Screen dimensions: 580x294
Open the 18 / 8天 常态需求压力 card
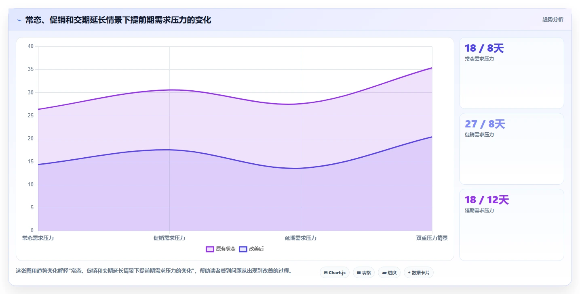pyautogui.click(x=511, y=73)
